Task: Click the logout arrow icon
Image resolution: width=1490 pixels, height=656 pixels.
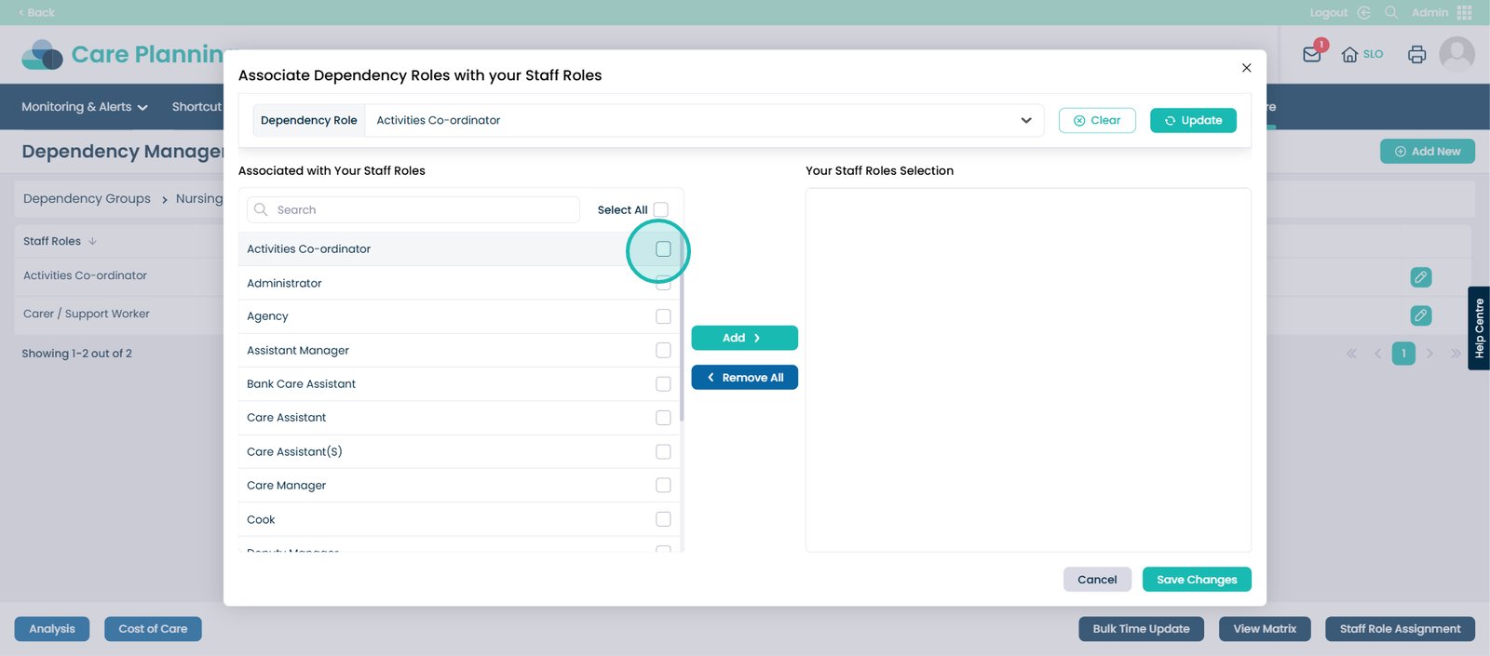Action: point(1364,12)
